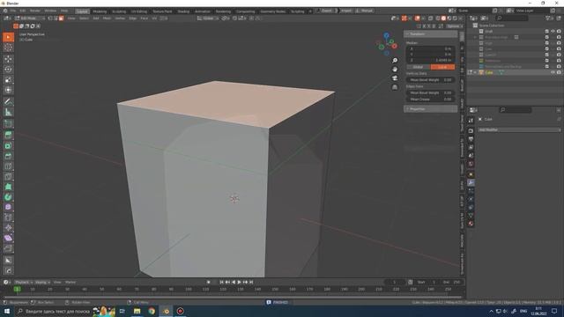Toggle first collection eye icon in Outliner
This screenshot has width=564, height=317.
click(553, 32)
